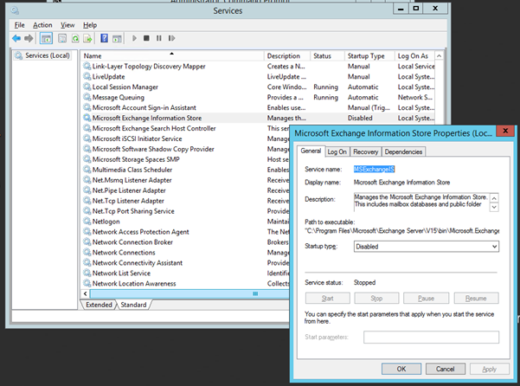Click the gear icon beside Message Queuing
Screen dimensions: 520x386
(x=87, y=97)
